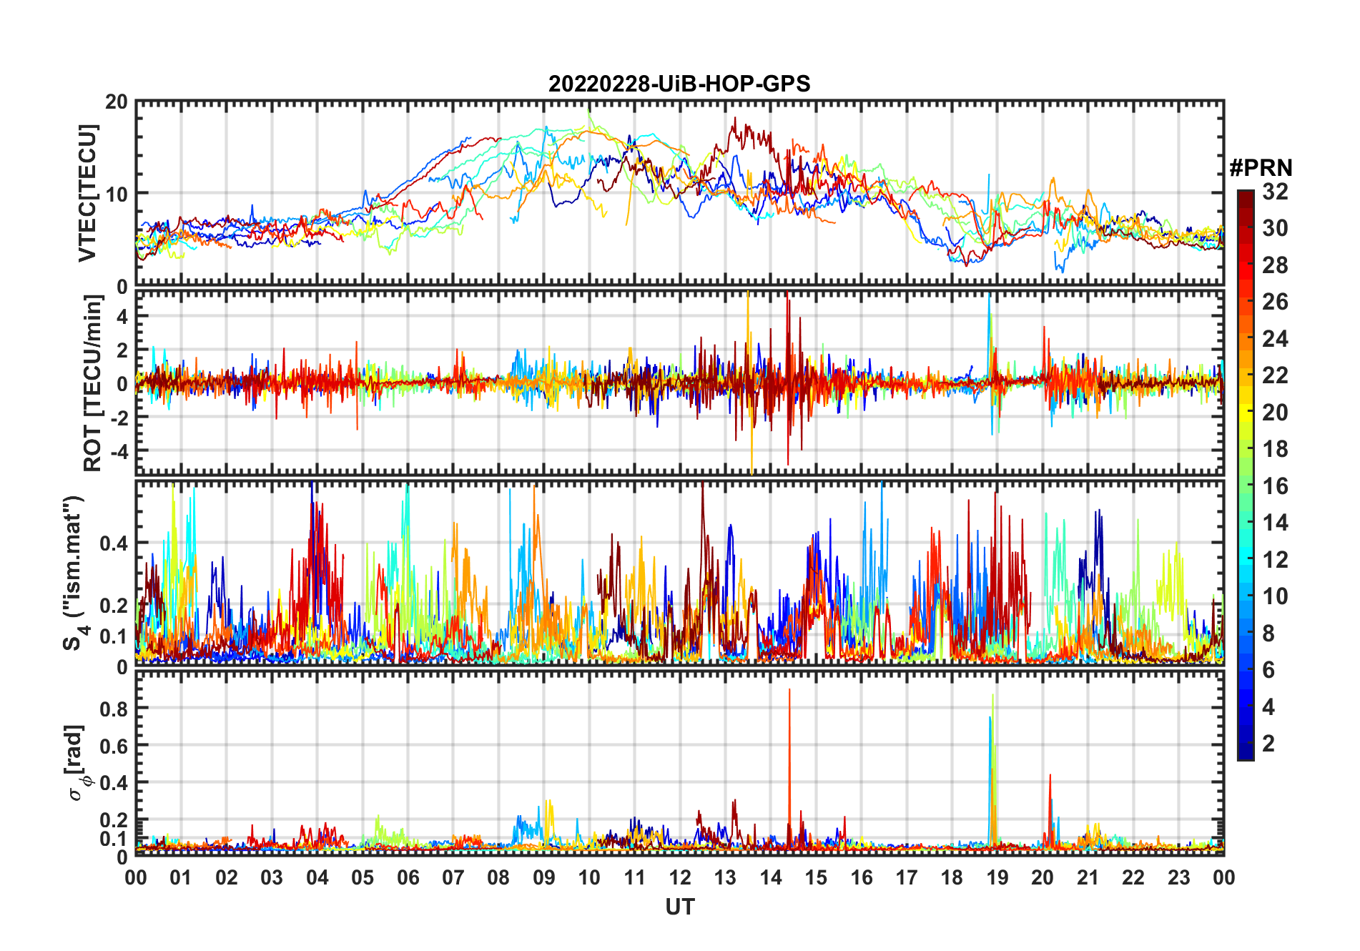
Task: Select the 06 hour tick label
Action: 408,877
